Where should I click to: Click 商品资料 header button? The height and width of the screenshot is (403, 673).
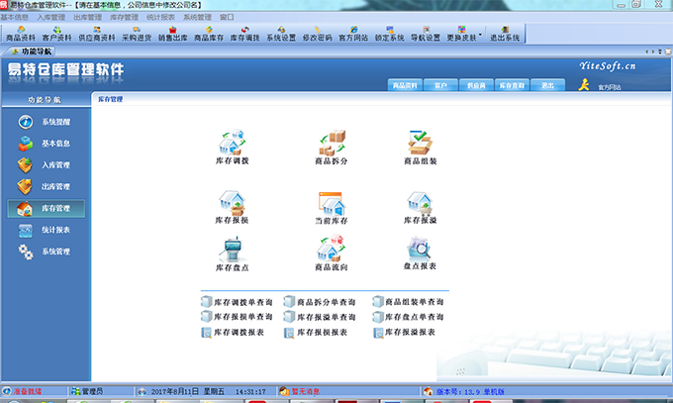point(405,85)
